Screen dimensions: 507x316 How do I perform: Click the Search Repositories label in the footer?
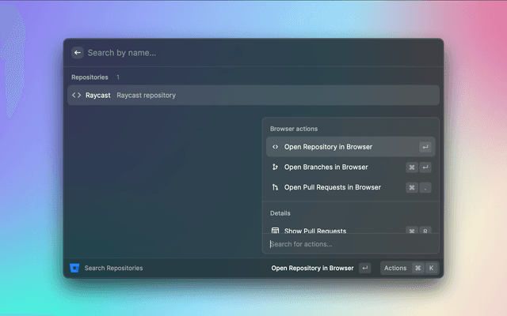coord(114,268)
